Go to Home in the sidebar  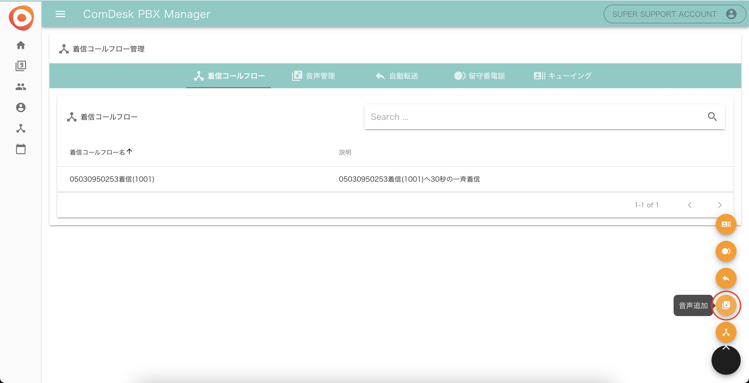click(21, 45)
